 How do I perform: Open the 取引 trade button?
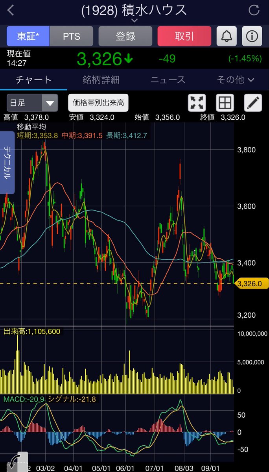tap(184, 36)
